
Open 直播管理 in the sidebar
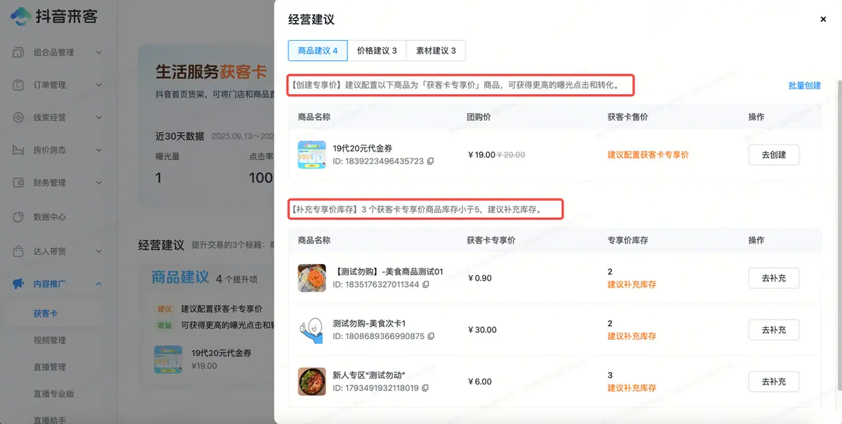pyautogui.click(x=50, y=367)
